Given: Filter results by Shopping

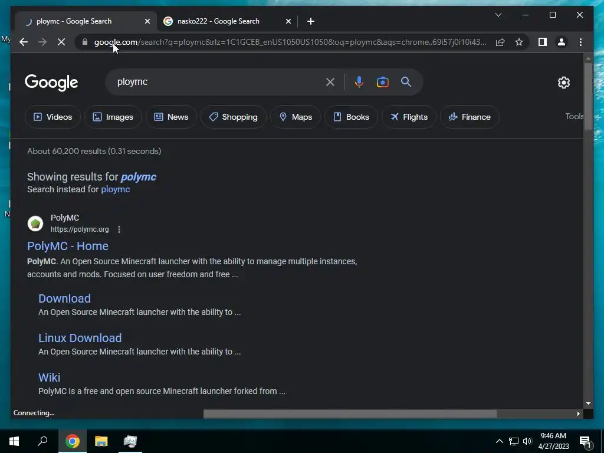Looking at the screenshot, I should pyautogui.click(x=233, y=117).
